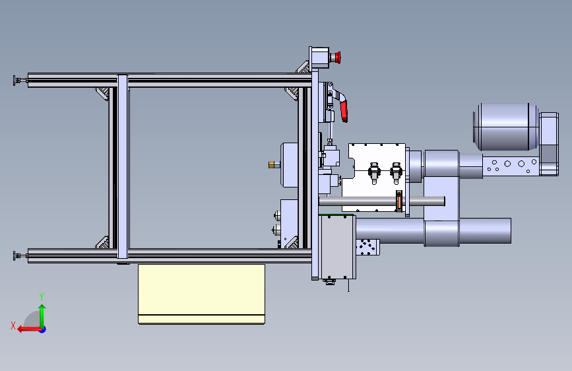Select the grey electrical enclosure box
This screenshot has height=371, width=572.
[x=336, y=247]
